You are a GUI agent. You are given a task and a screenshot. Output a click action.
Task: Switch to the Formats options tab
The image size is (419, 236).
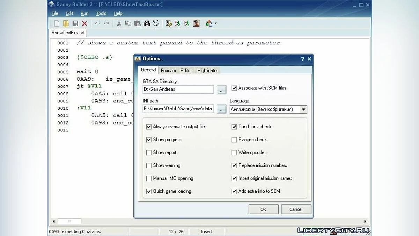tap(168, 70)
